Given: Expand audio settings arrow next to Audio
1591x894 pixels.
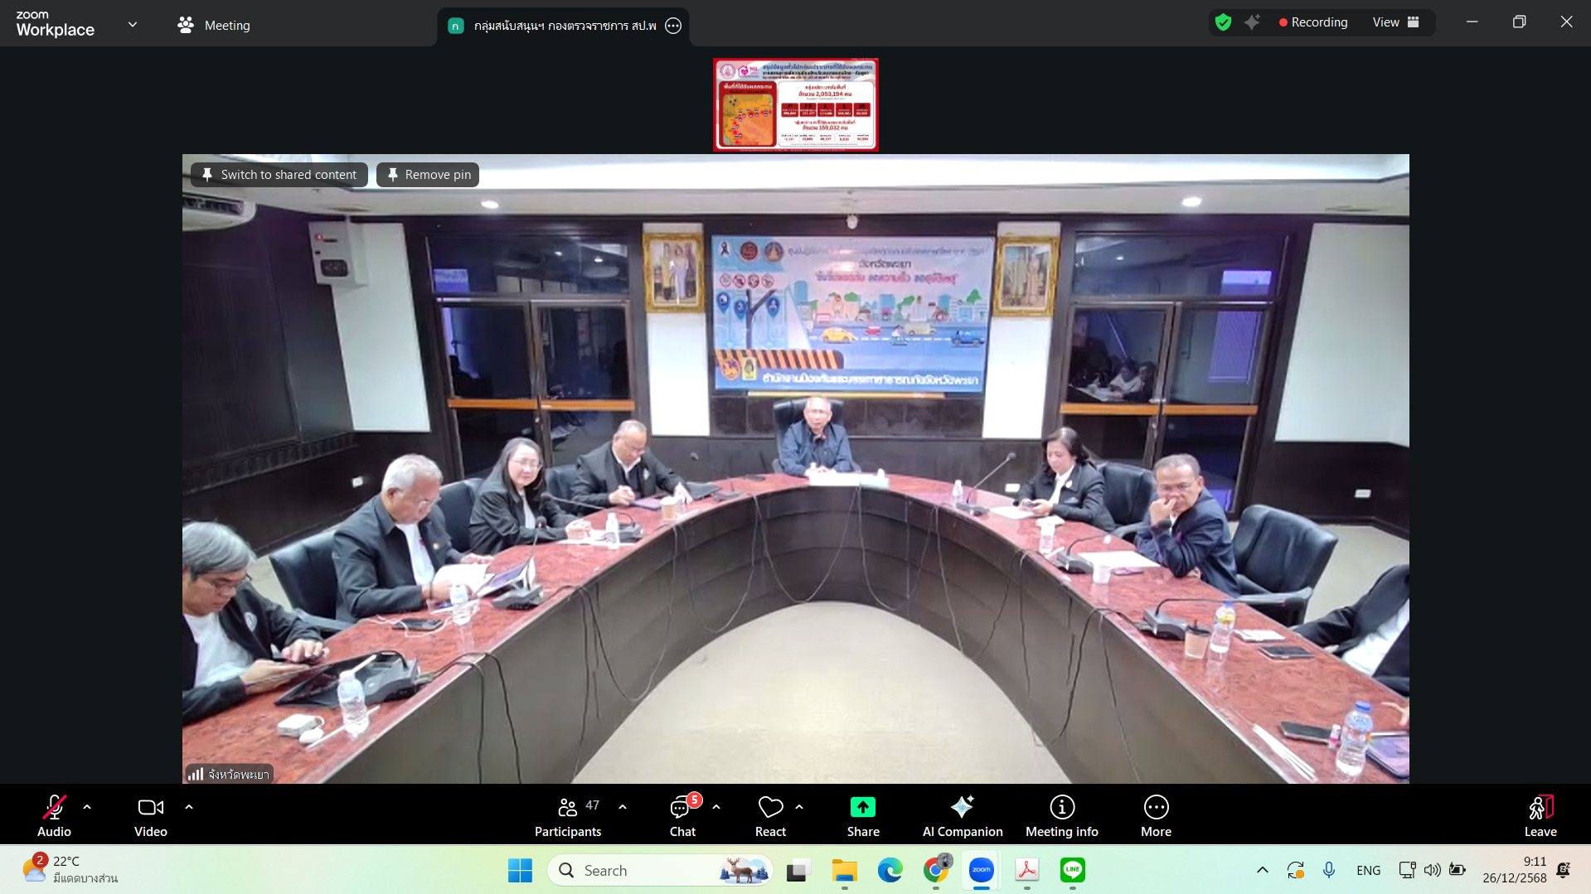Looking at the screenshot, I should (x=87, y=807).
